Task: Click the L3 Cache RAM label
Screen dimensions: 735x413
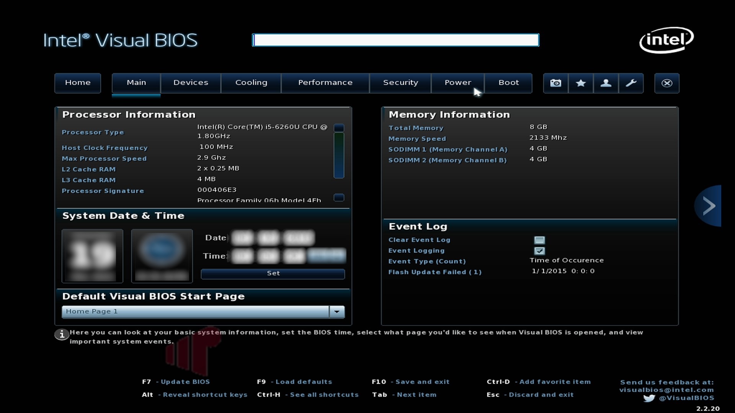Action: [x=88, y=180]
